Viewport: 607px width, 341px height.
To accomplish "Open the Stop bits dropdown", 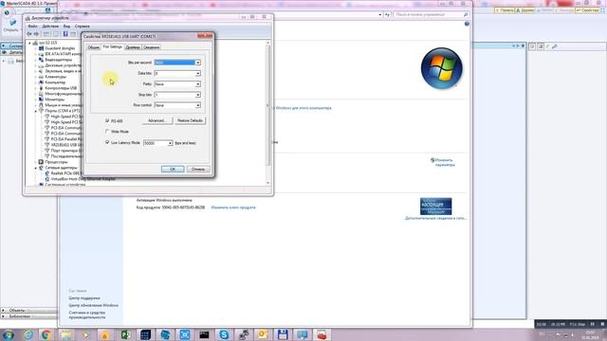I will tap(198, 95).
